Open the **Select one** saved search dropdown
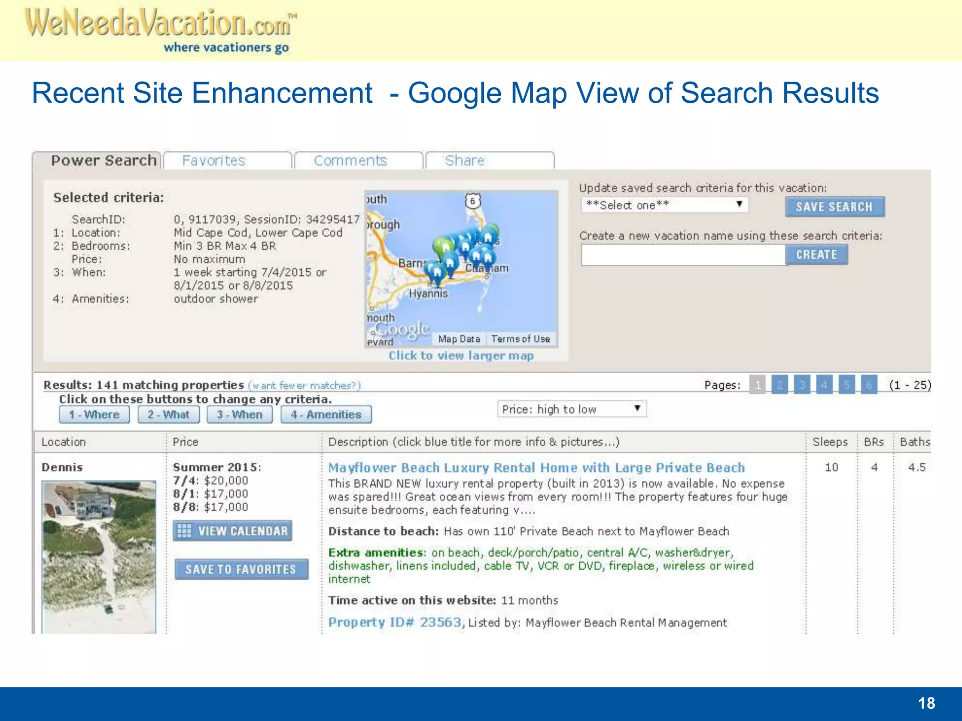Screen dimensions: 962x721 point(665,204)
